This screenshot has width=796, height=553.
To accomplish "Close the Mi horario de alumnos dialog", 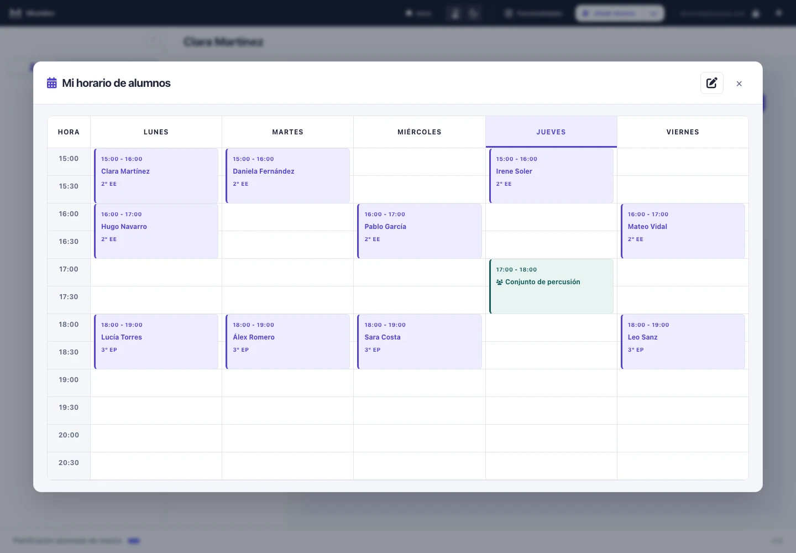I will pos(739,84).
